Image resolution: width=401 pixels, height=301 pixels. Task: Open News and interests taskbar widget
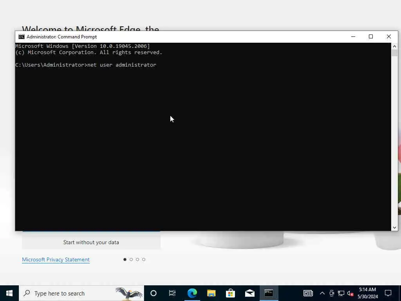point(308,293)
